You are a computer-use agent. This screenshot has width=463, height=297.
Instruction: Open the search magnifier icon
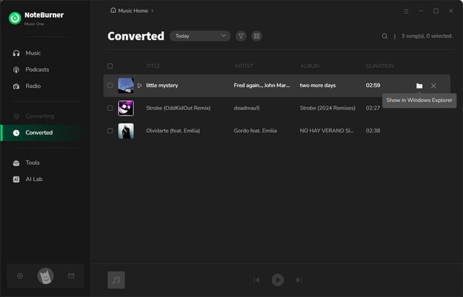(x=385, y=36)
